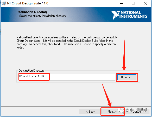Click "Select the primary installation directory." text
Image resolution: width=152 pixels, height=117 pixels.
[x=43, y=16]
